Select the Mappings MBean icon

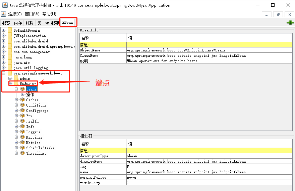22,137
